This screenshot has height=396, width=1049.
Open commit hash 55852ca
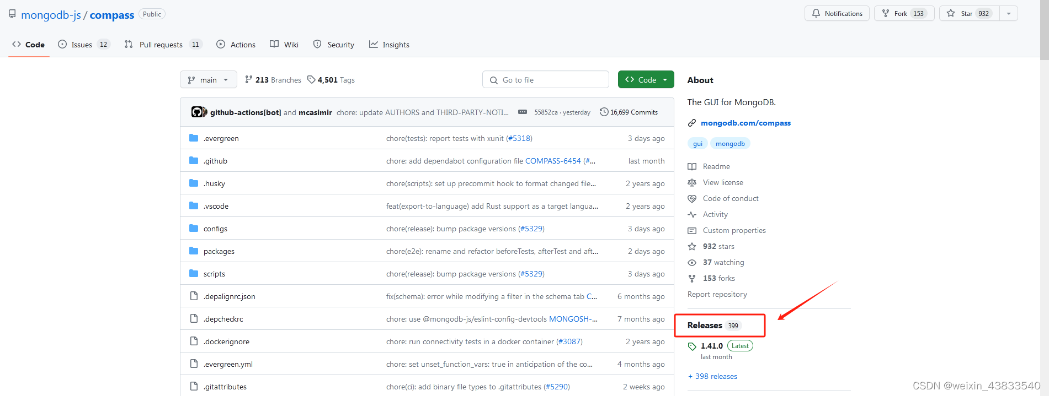click(546, 112)
